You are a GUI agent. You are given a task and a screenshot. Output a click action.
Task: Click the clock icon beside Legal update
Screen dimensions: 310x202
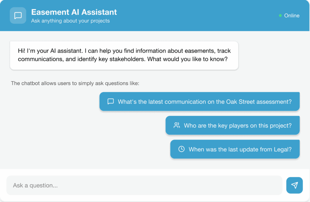(x=181, y=149)
